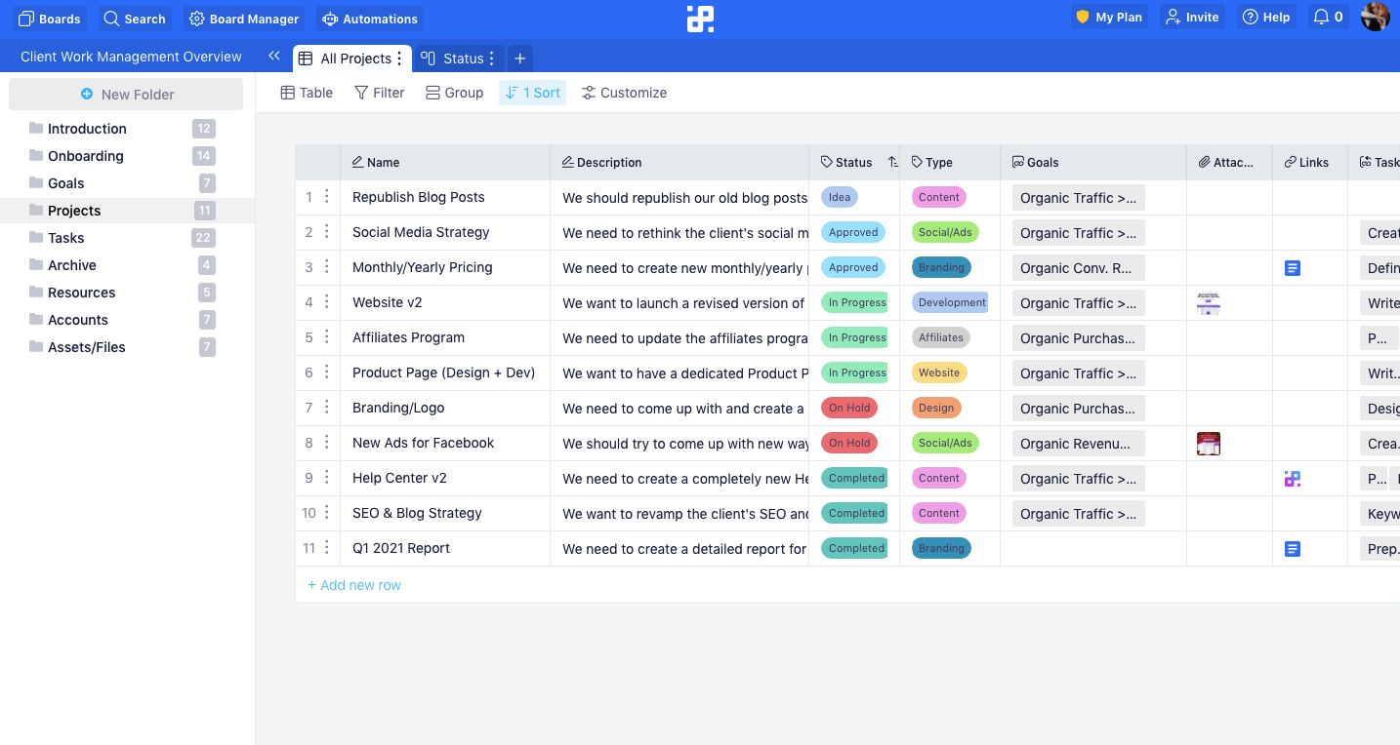Screen dimensions: 1400x745
Task: Click the In Progress status pill on Website v2
Action: [x=855, y=302]
